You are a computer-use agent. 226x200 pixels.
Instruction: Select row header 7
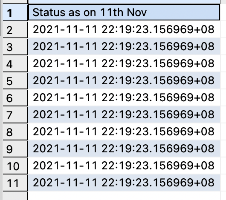click(x=15, y=114)
